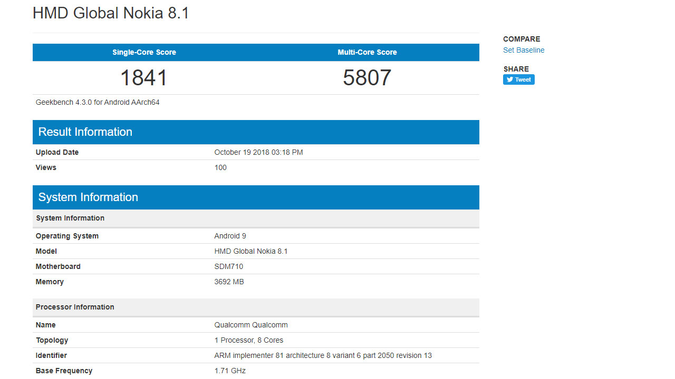The width and height of the screenshot is (675, 379).
Task: Select the 3692 MB memory value
Action: point(229,282)
